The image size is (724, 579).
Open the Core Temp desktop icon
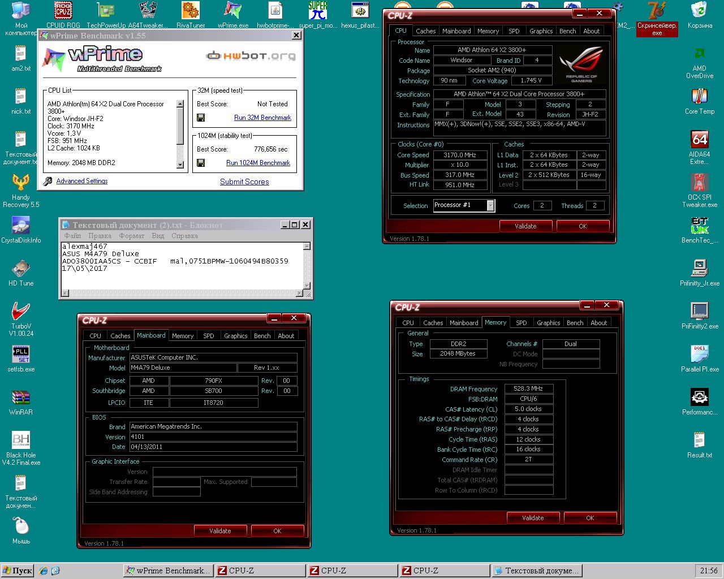[x=700, y=101]
